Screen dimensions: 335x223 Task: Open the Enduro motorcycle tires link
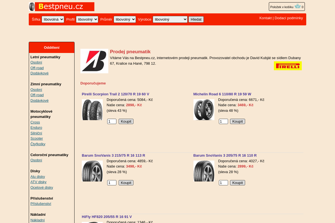pyautogui.click(x=36, y=127)
